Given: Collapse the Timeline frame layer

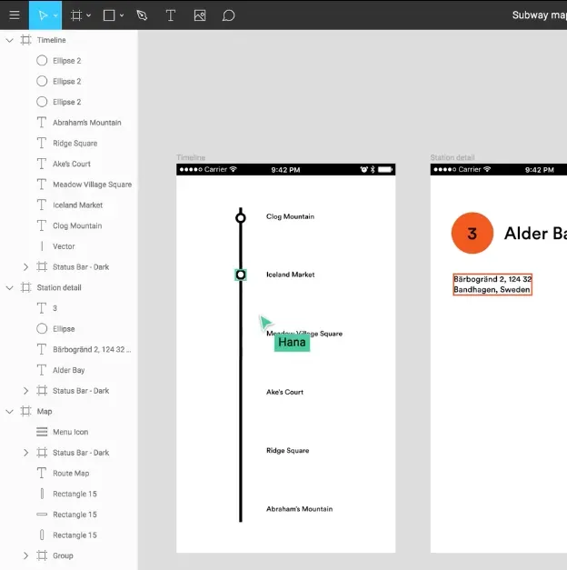Looking at the screenshot, I should pyautogui.click(x=10, y=40).
